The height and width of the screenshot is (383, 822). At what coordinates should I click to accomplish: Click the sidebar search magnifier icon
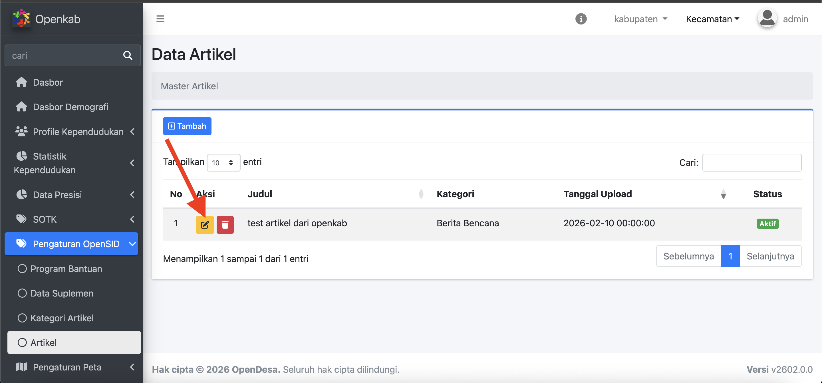[x=128, y=56]
